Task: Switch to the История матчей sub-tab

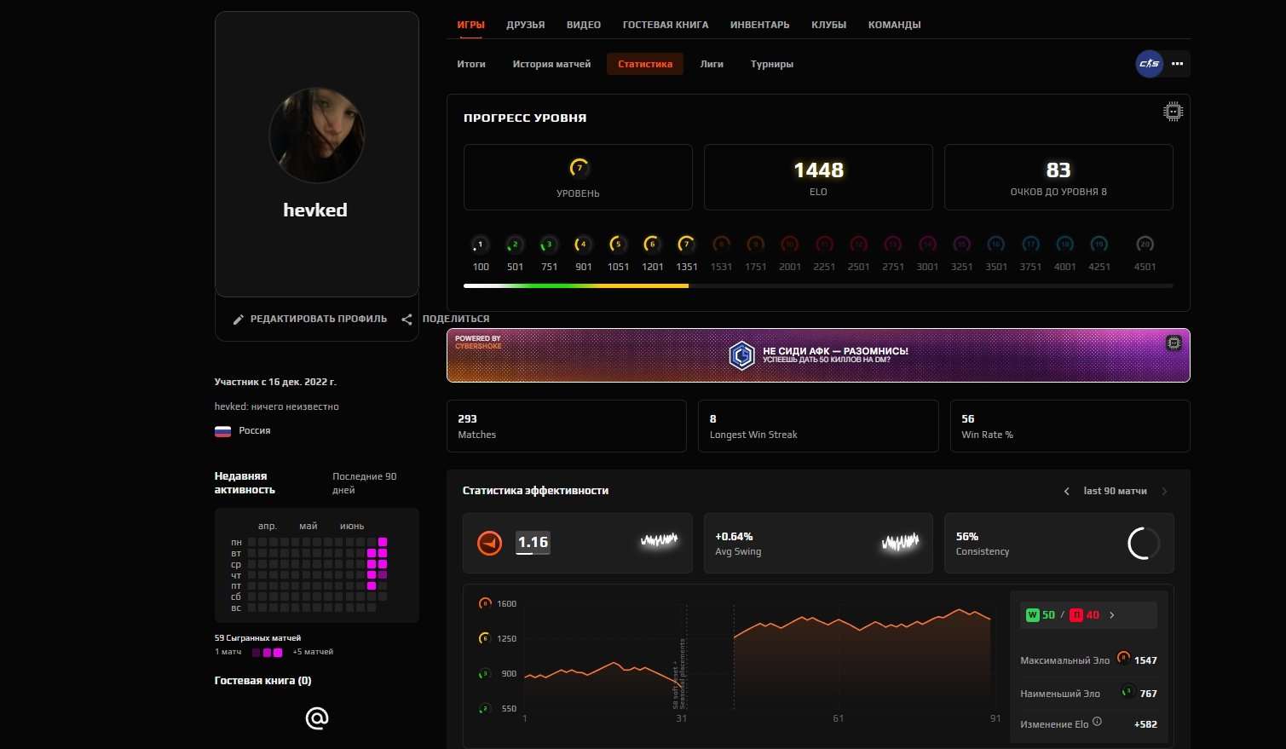Action: [551, 64]
